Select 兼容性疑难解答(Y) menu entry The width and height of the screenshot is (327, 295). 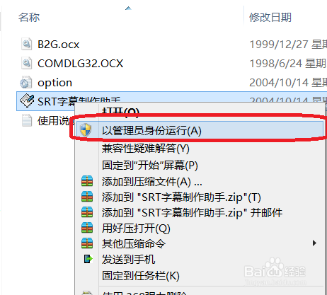(x=146, y=149)
